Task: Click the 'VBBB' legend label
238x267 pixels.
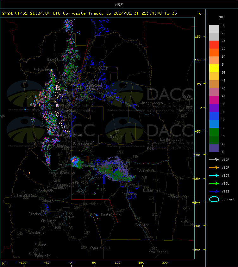Action: [225, 192]
